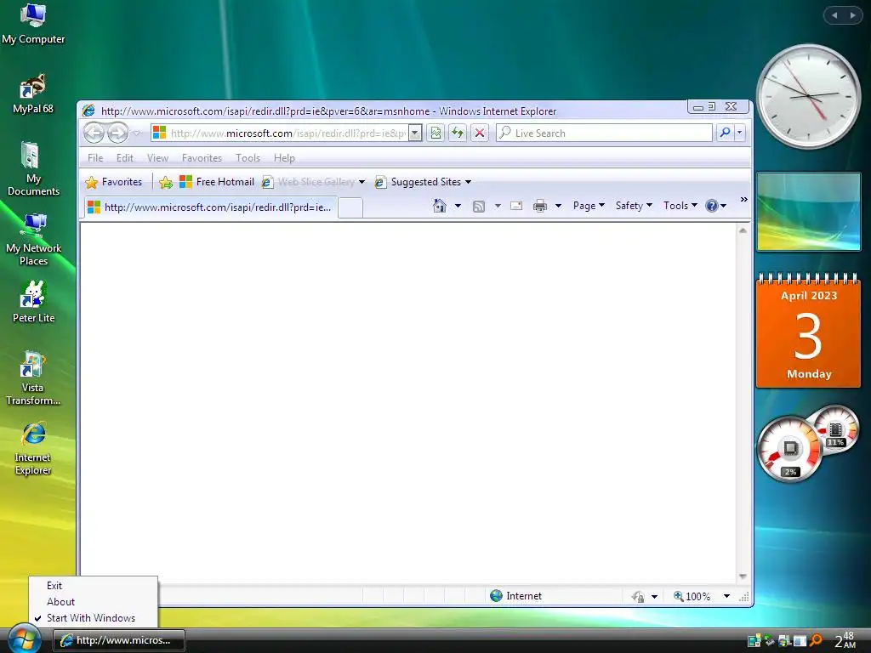Click the first system tray network icon
Viewport: 871px width, 653px height.
click(x=754, y=641)
